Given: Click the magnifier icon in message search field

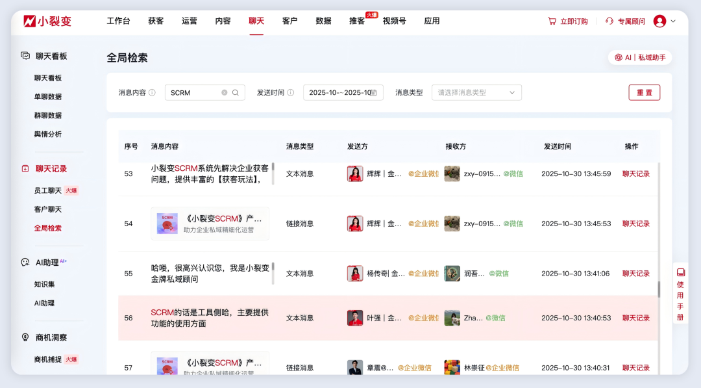Looking at the screenshot, I should [235, 92].
